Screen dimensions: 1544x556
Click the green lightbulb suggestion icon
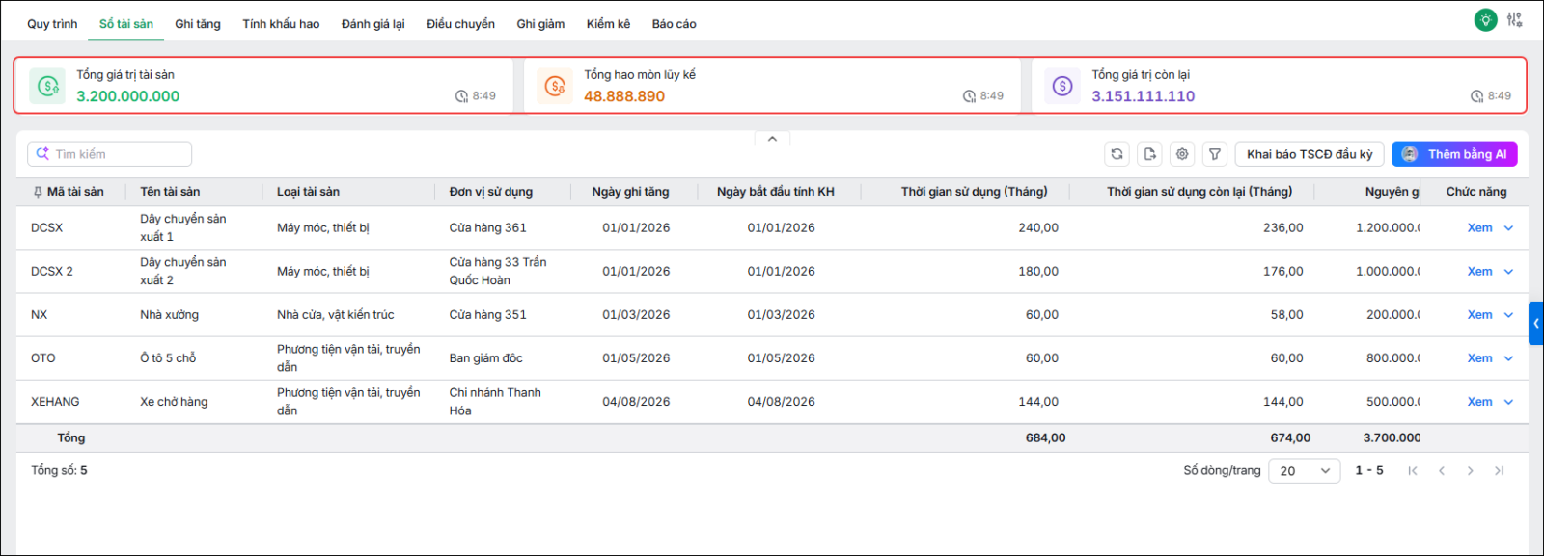[x=1485, y=19]
